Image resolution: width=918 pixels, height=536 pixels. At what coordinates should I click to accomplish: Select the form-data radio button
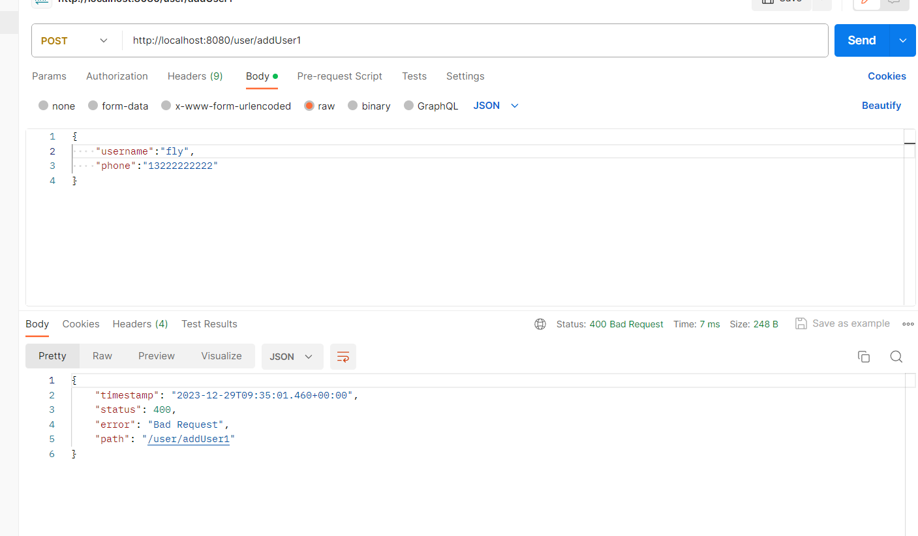click(93, 106)
